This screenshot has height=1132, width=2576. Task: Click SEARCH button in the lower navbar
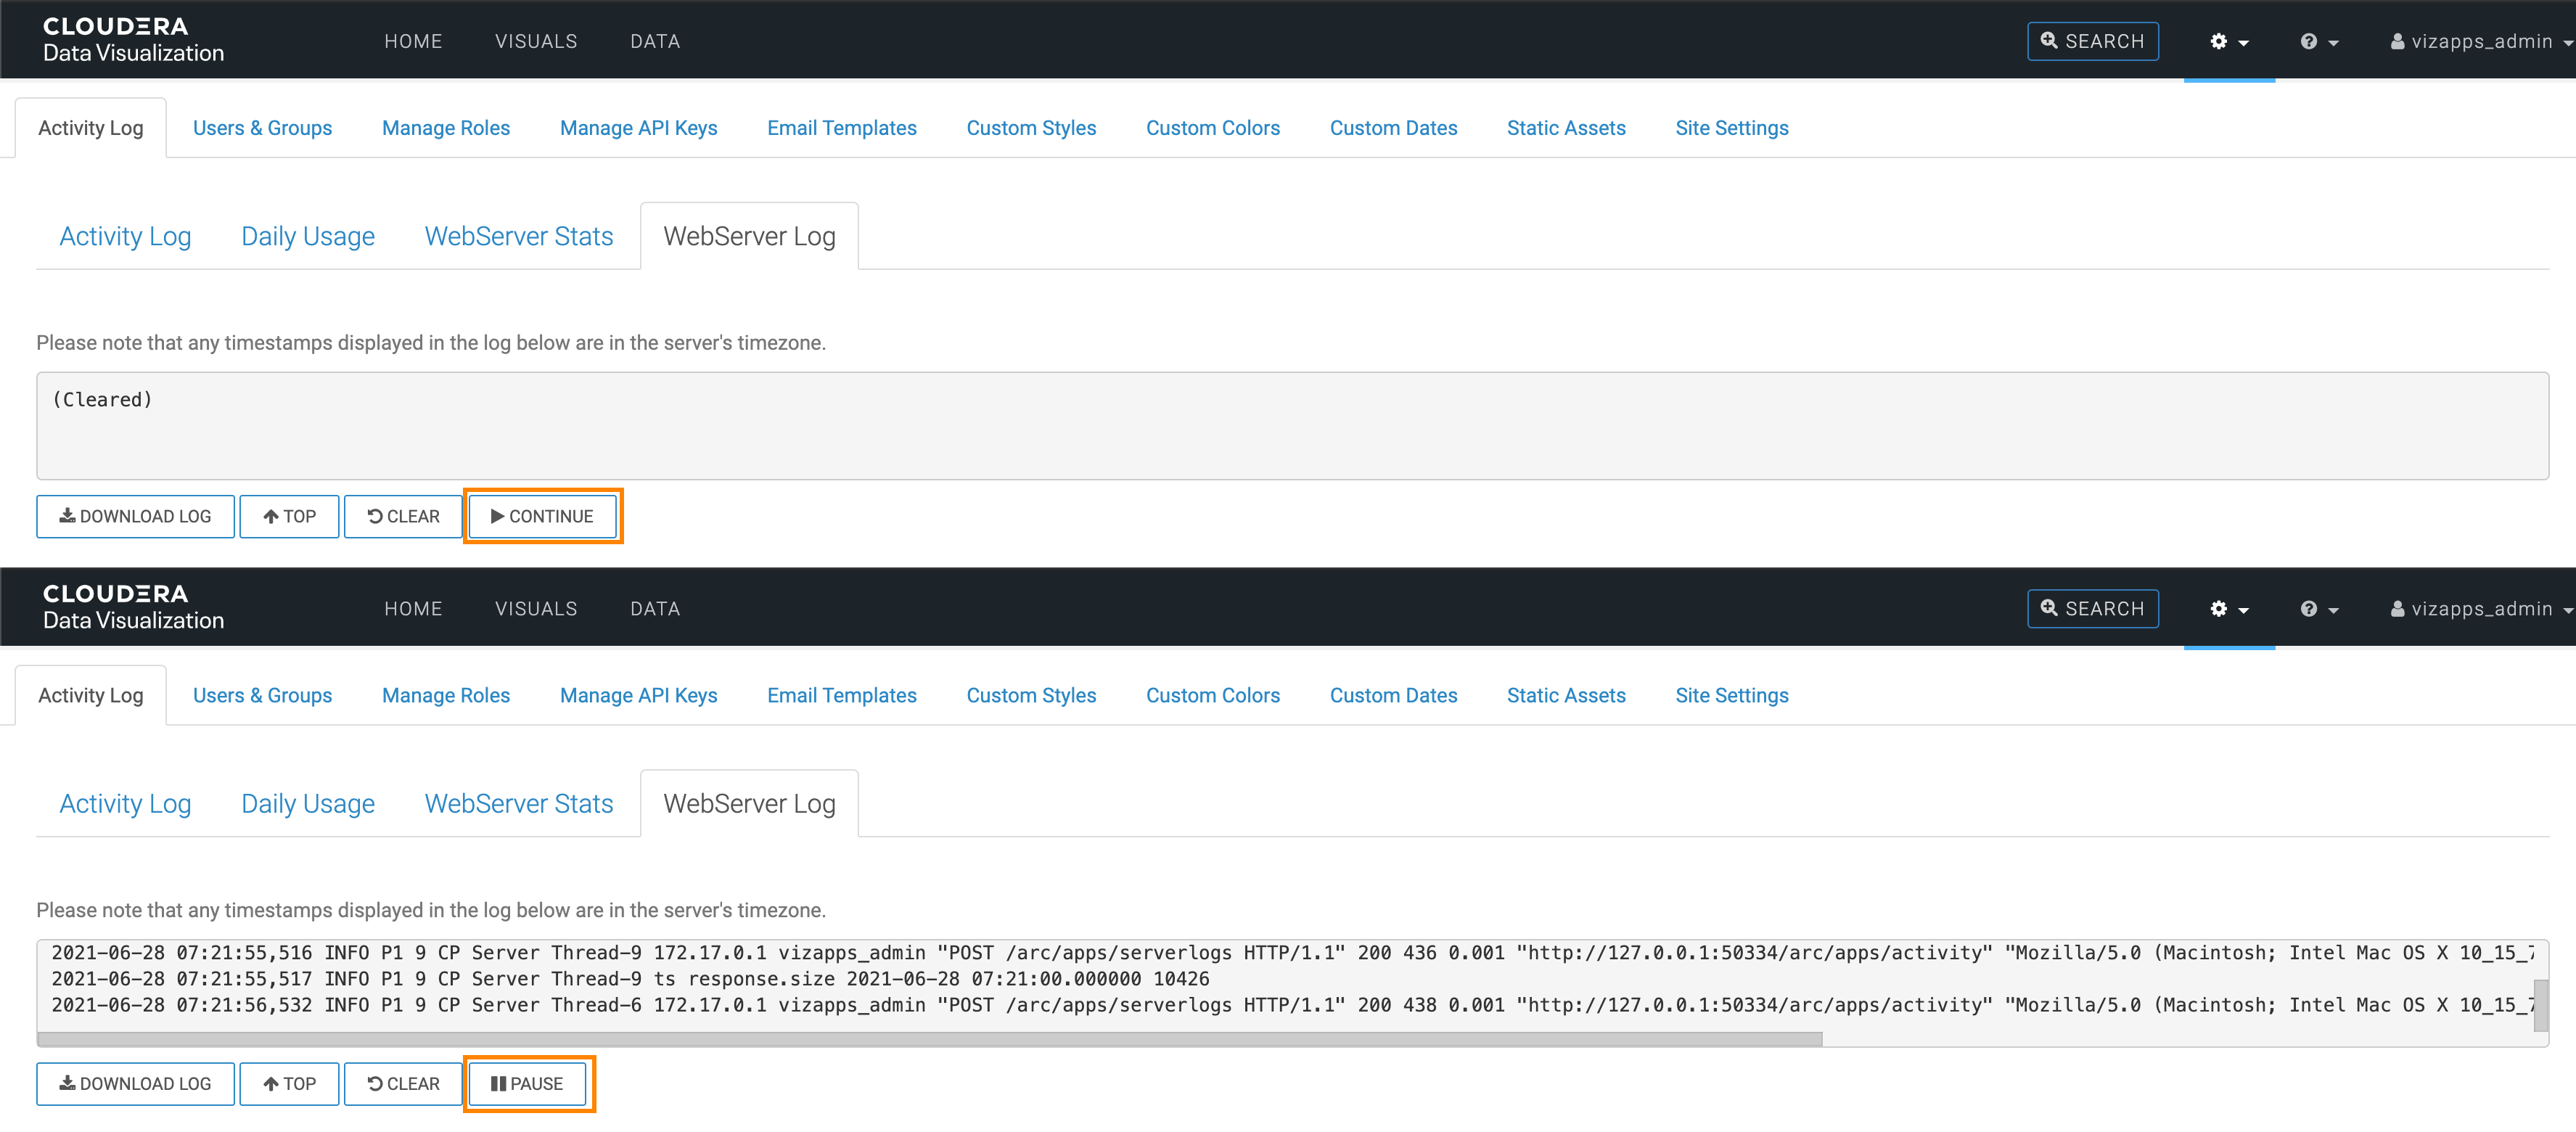pyautogui.click(x=2092, y=608)
